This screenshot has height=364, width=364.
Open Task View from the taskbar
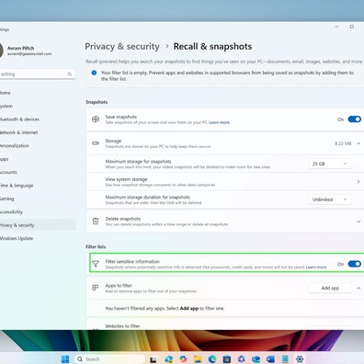tap(154, 359)
